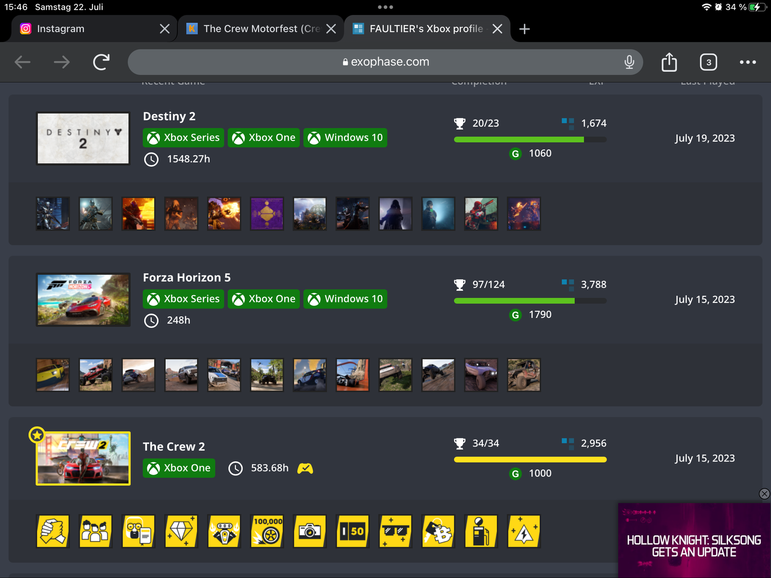This screenshot has width=771, height=578.
Task: Tap the Wi-Fi icon in status bar
Action: (706, 7)
